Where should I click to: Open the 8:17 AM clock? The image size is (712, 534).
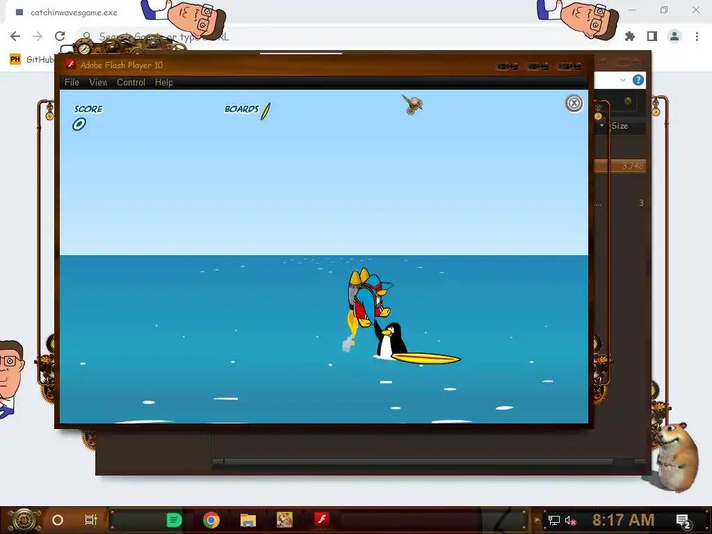(x=623, y=520)
